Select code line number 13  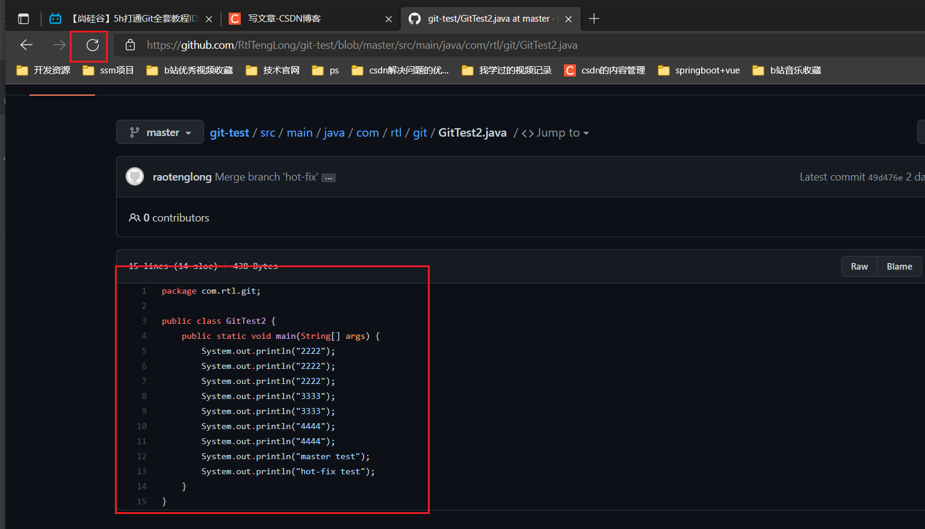[141, 471]
